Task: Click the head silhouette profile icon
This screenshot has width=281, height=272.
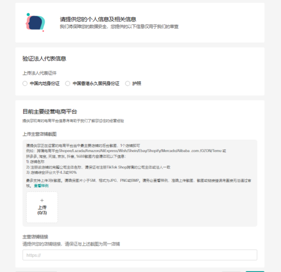Action: click(35, 22)
